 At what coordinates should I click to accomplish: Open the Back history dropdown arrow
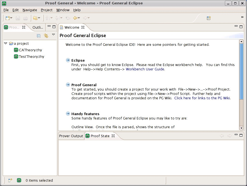[79, 18]
